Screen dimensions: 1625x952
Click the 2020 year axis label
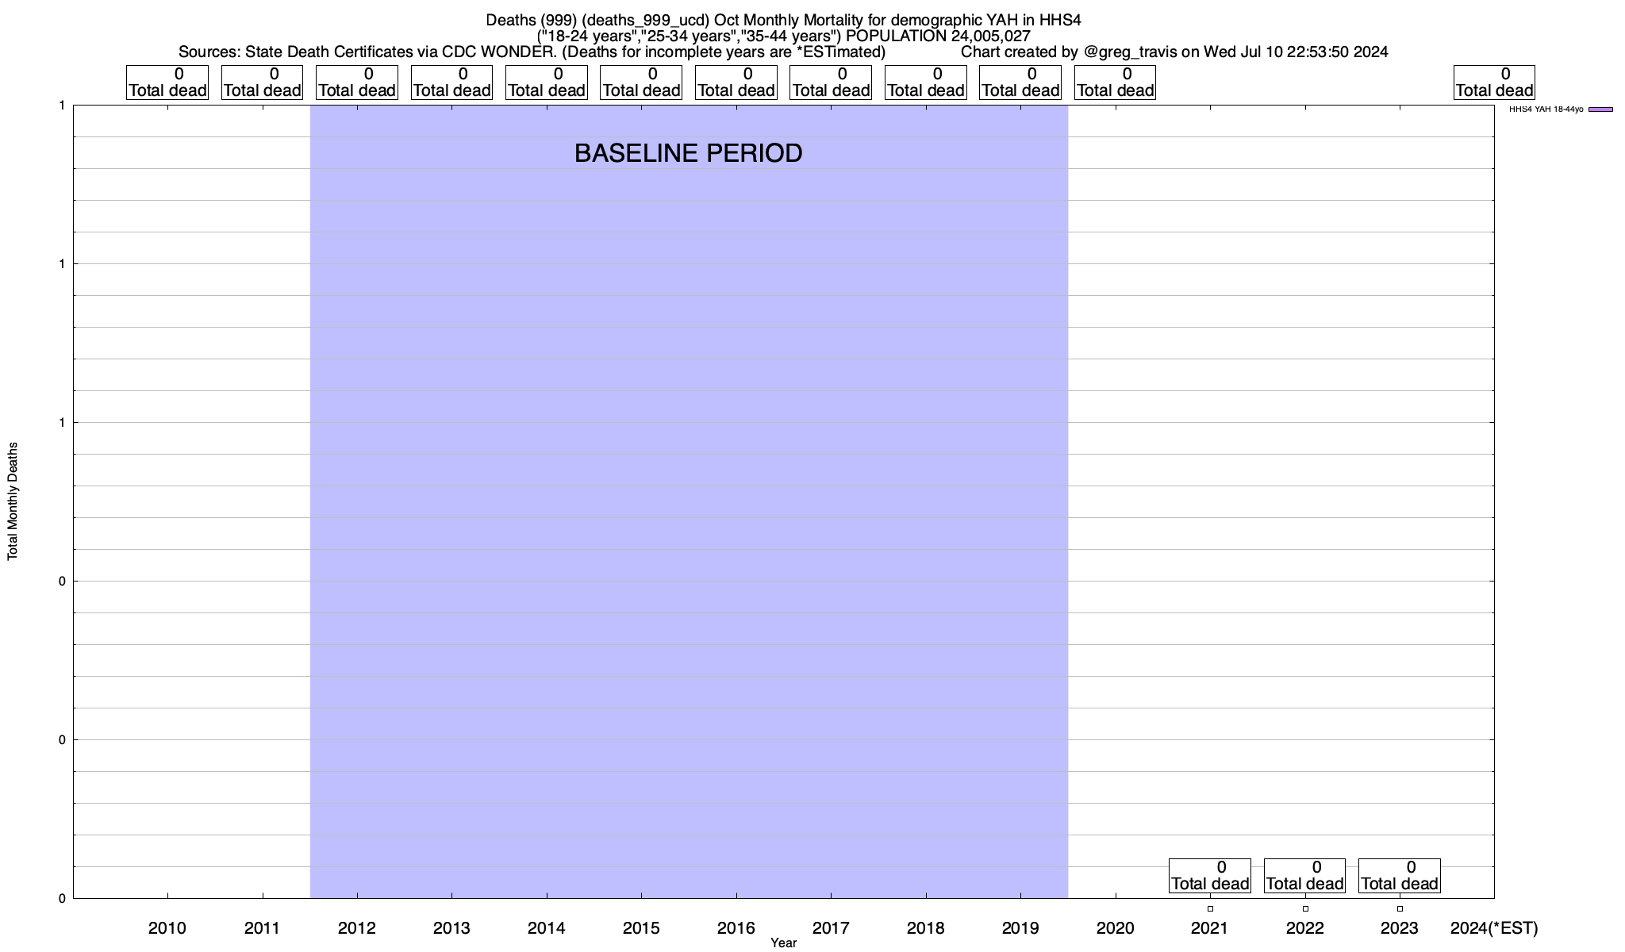[x=1115, y=928]
